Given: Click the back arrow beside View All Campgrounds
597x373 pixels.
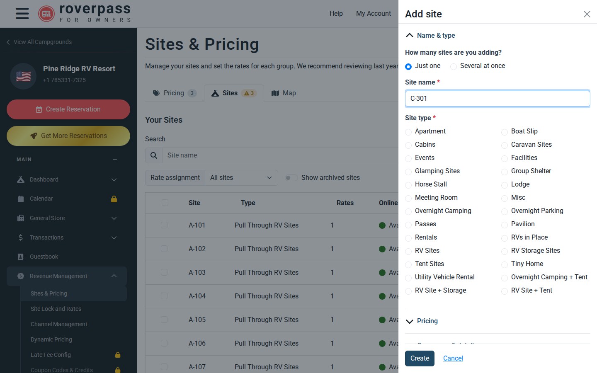Looking at the screenshot, I should tap(8, 42).
